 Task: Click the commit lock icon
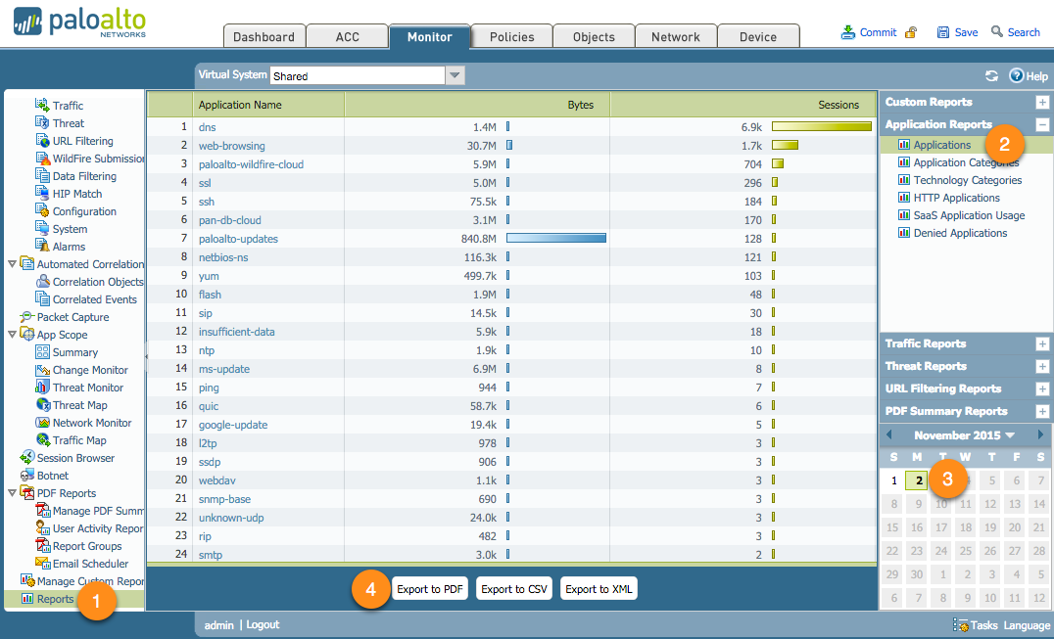(911, 32)
